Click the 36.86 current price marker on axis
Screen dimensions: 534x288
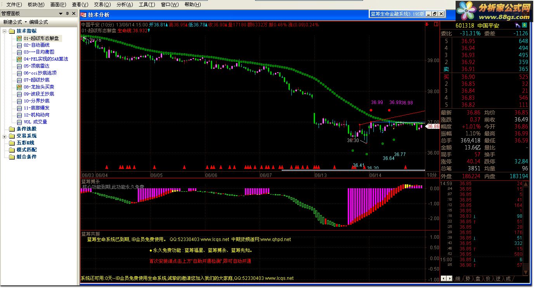pyautogui.click(x=433, y=127)
